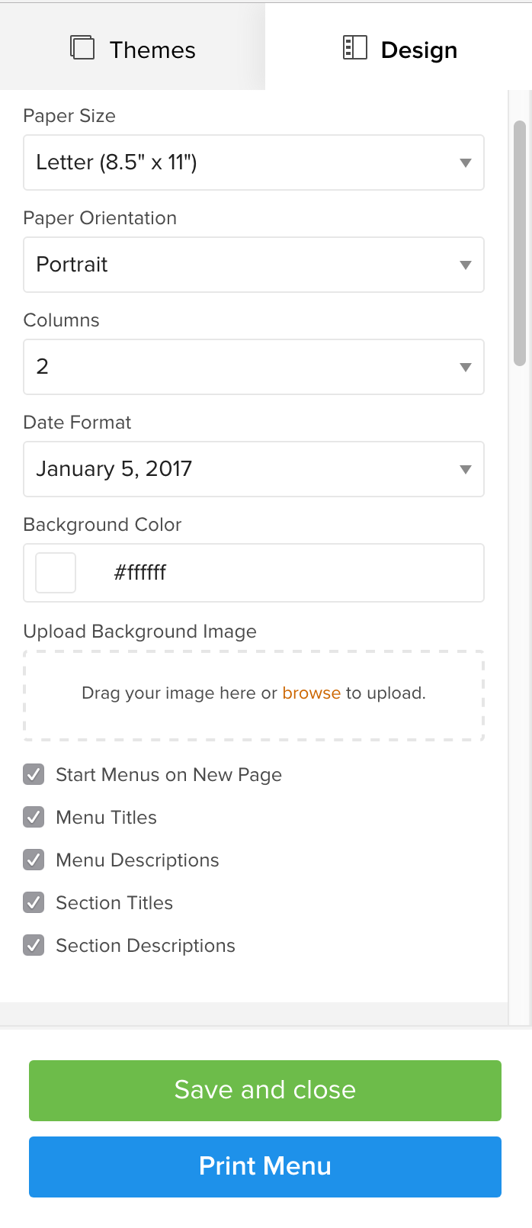The height and width of the screenshot is (1228, 532).
Task: Click the Design layout icon
Action: (x=355, y=48)
